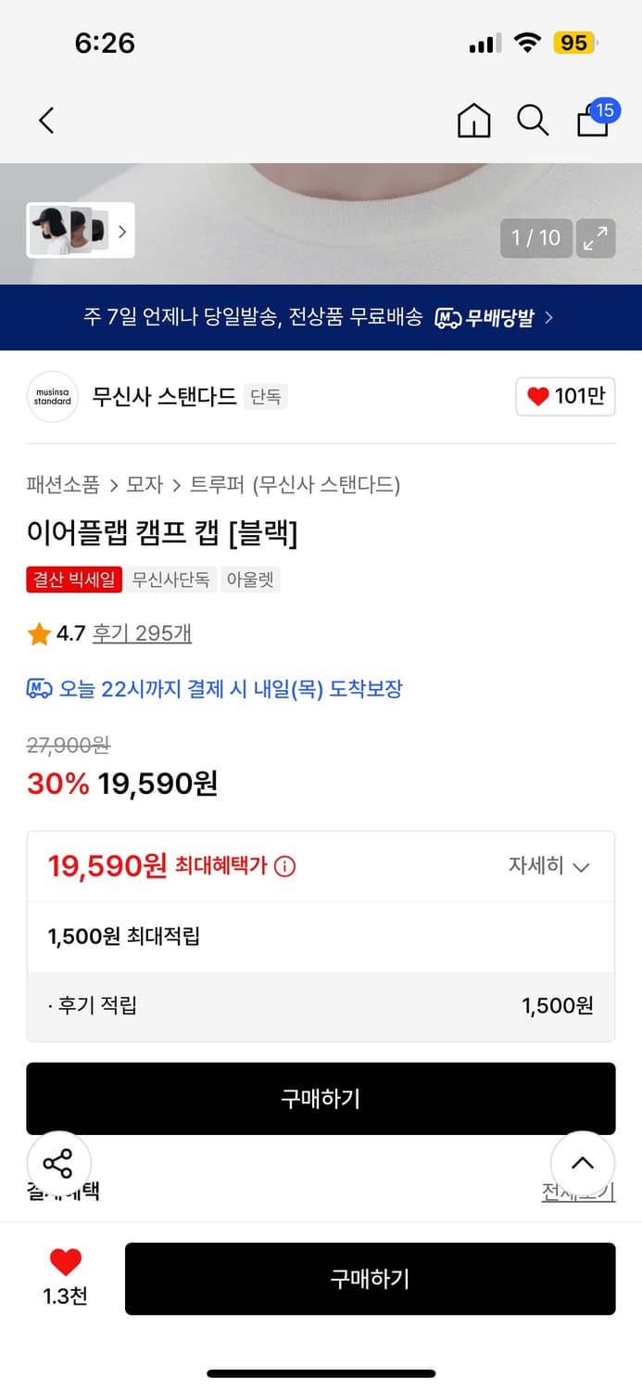Tap the expand icon to view image fullscreen

pyautogui.click(x=596, y=238)
